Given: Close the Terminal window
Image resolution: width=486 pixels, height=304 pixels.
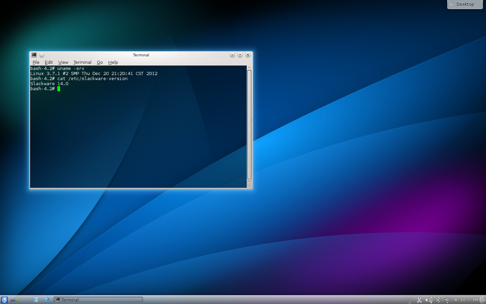Looking at the screenshot, I should pos(248,55).
